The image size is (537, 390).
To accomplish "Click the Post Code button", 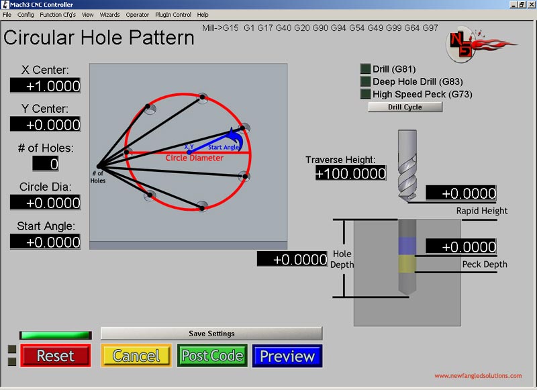I will point(212,356).
